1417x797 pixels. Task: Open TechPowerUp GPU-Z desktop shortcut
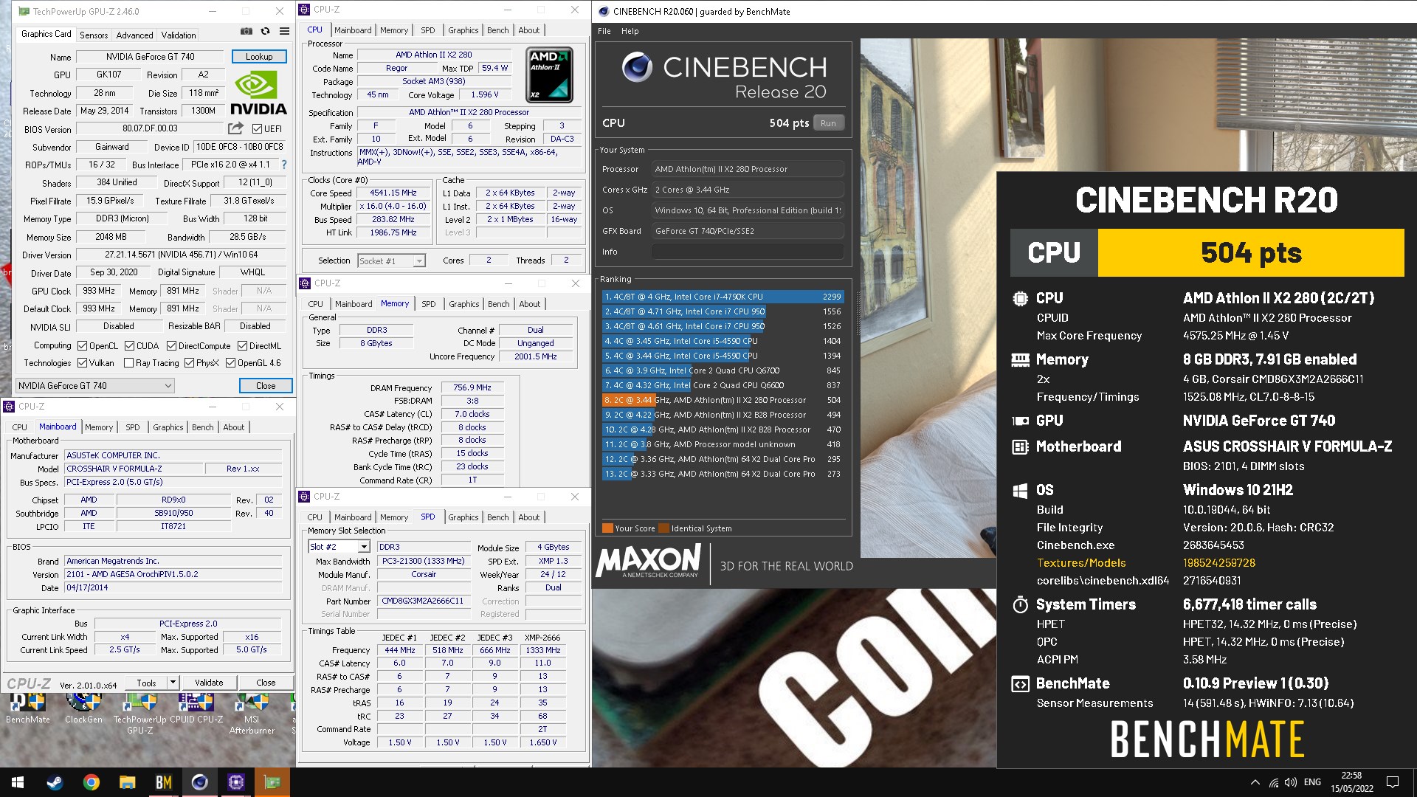point(139,714)
